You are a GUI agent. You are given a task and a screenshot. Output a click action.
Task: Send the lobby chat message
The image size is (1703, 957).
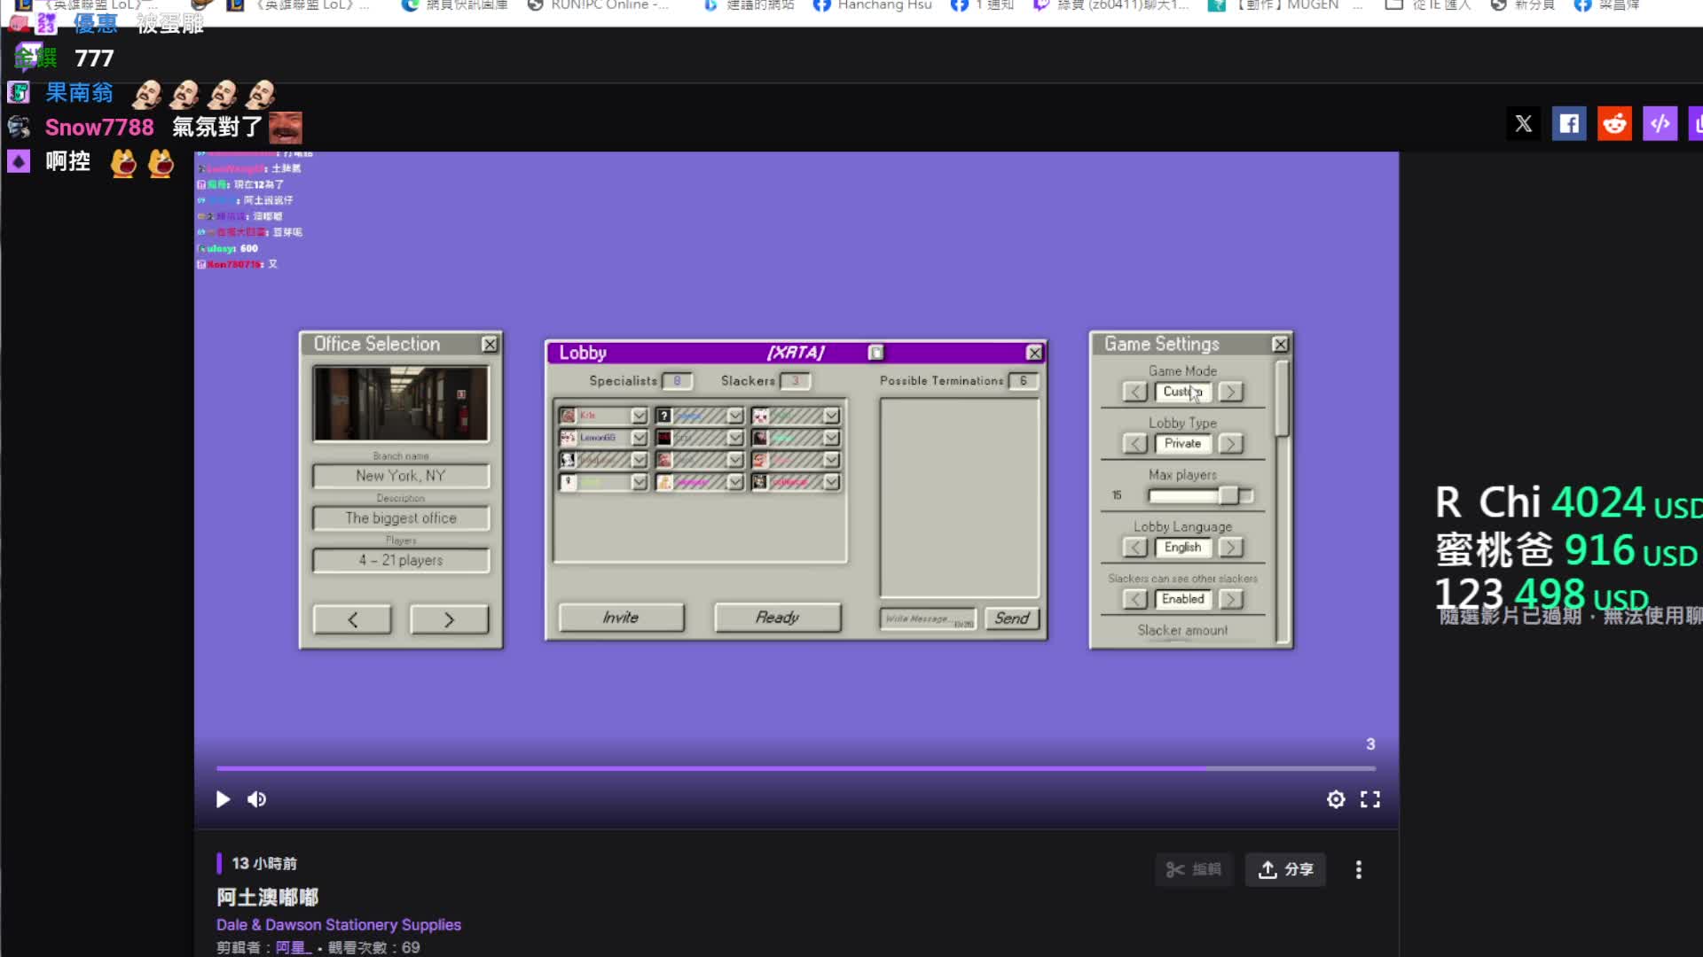coord(1012,619)
